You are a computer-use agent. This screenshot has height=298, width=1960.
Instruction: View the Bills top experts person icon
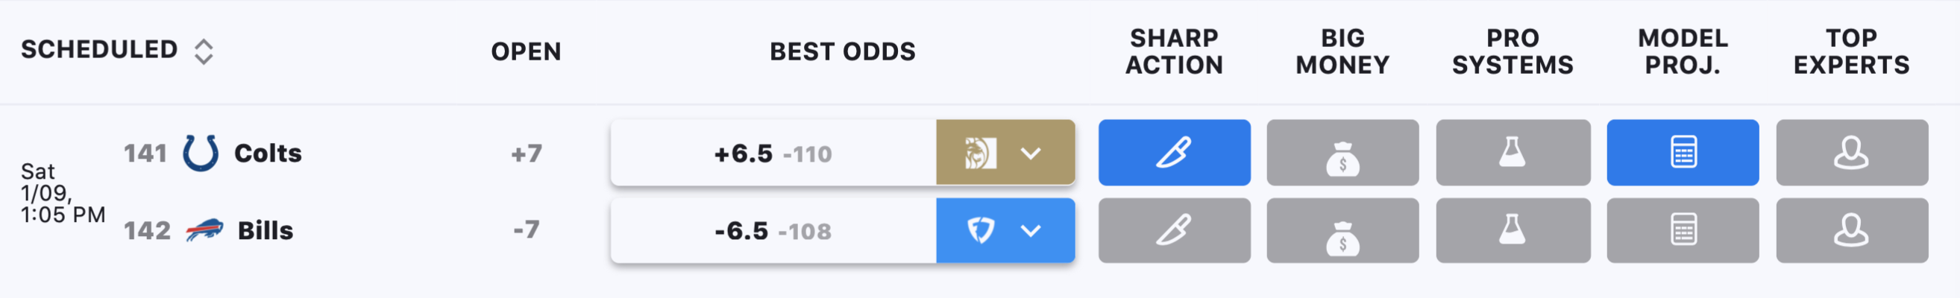click(1851, 230)
